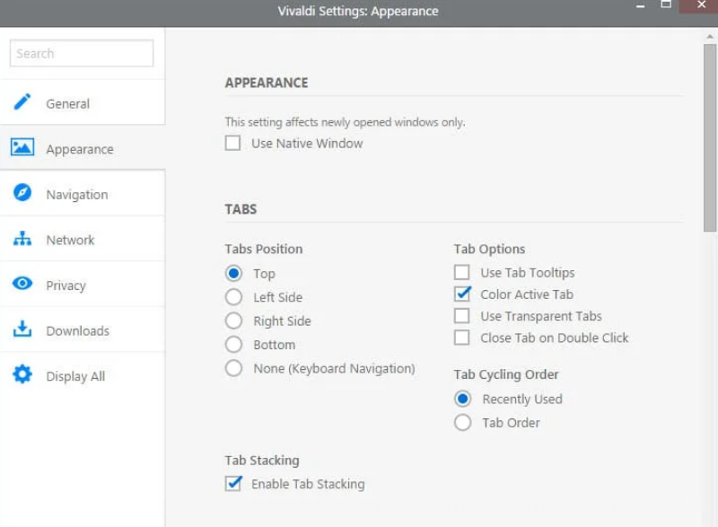718x527 pixels.
Task: Enable Use Tab Tooltips
Action: tap(461, 272)
